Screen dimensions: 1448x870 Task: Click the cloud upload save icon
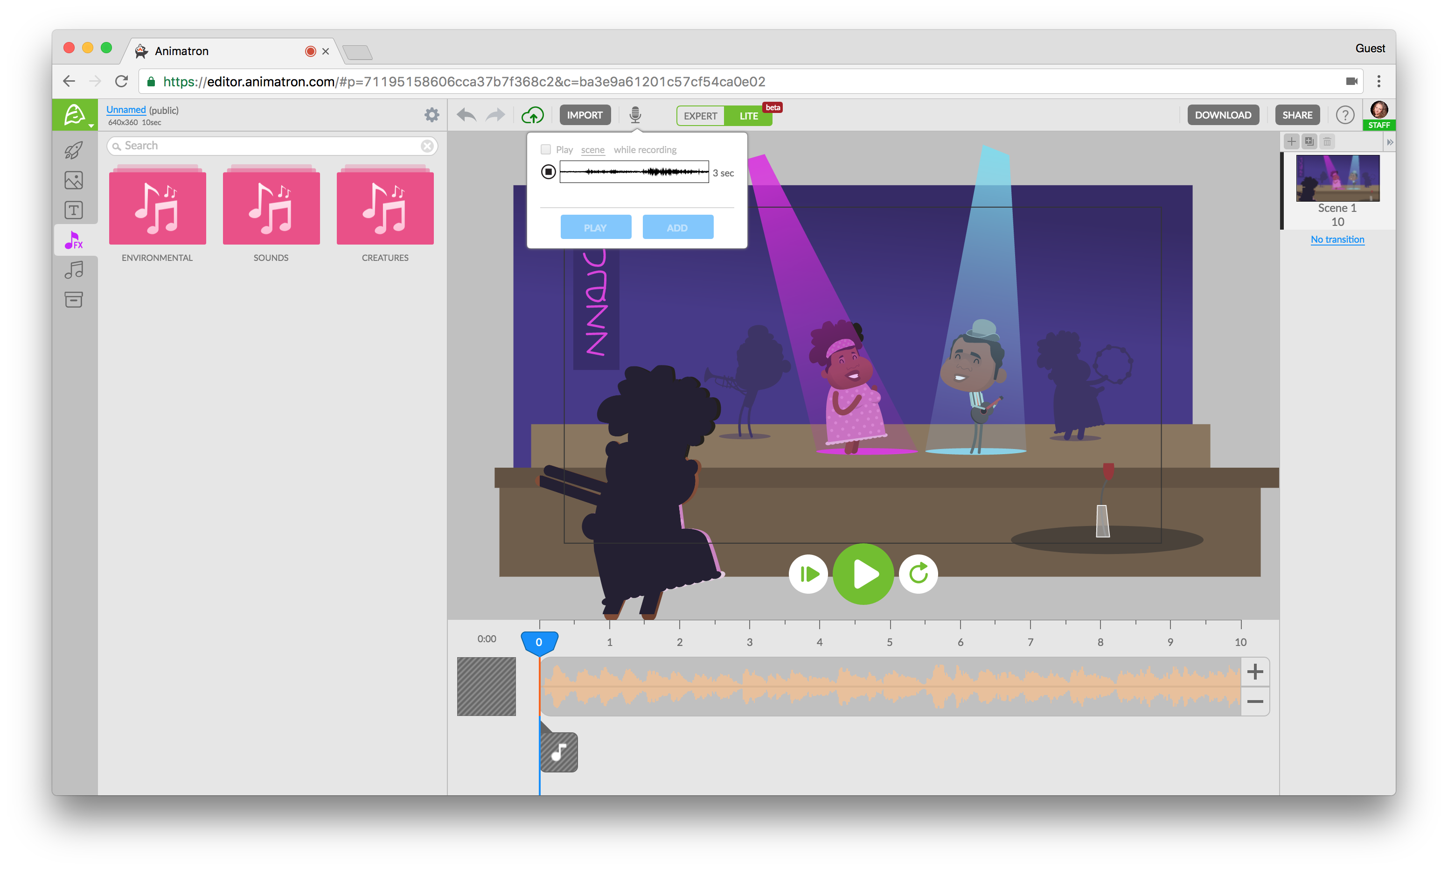[x=532, y=115]
